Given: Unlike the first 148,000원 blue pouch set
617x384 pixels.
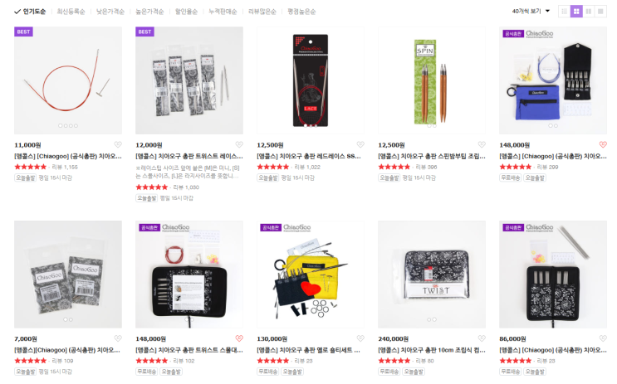Looking at the screenshot, I should point(603,144).
